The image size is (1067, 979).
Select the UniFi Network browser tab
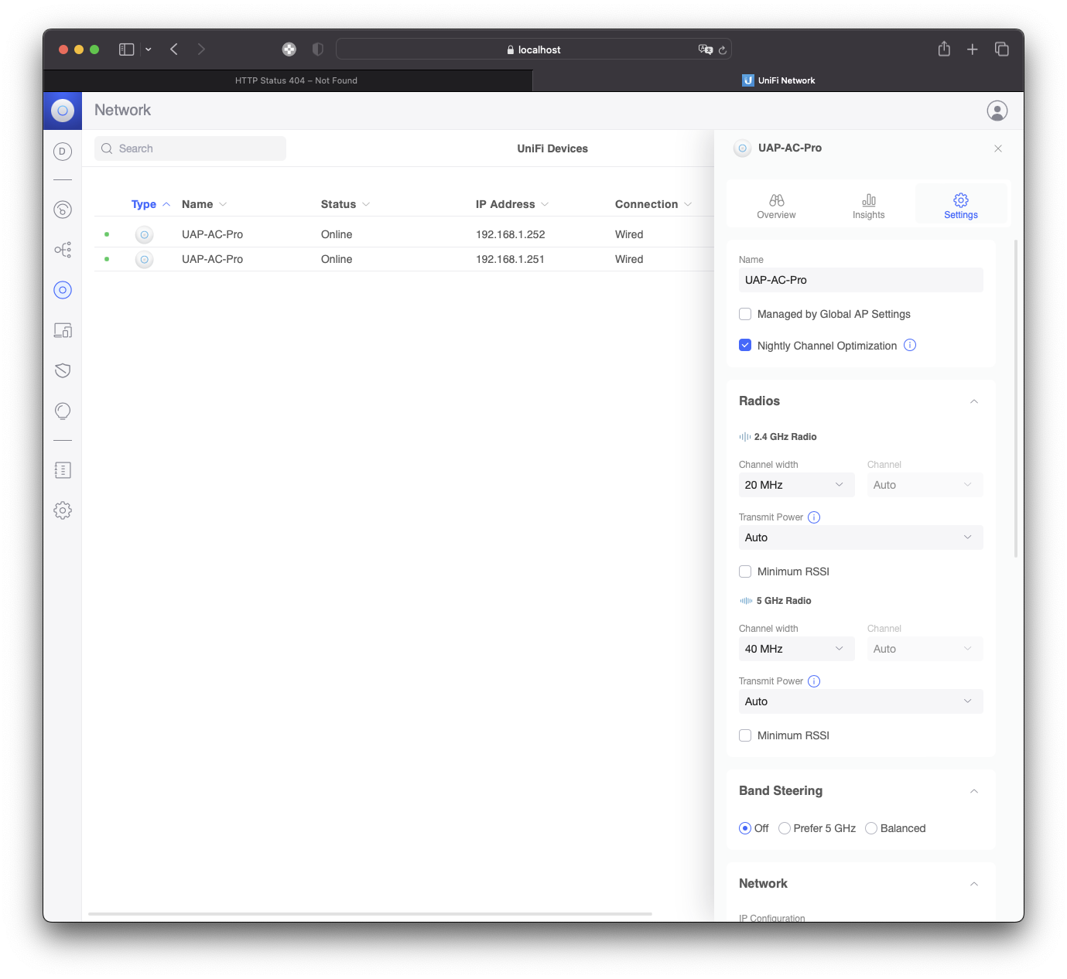tap(778, 80)
